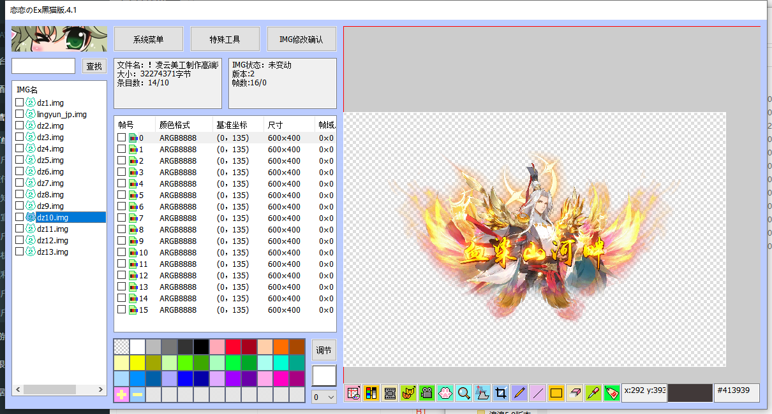Open the 特殊工具 special tools menu
This screenshot has width=772, height=414.
click(x=225, y=39)
